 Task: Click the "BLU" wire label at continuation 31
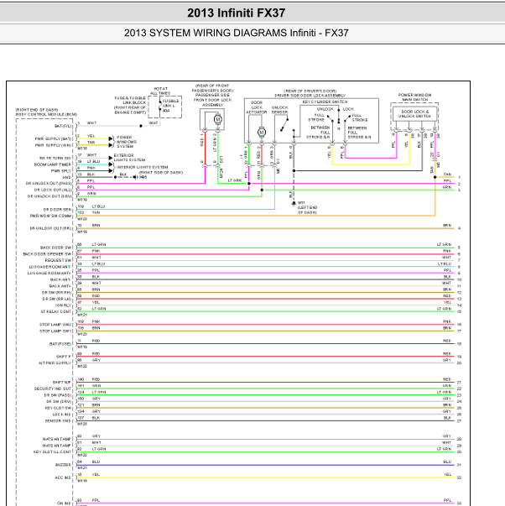coord(447,462)
